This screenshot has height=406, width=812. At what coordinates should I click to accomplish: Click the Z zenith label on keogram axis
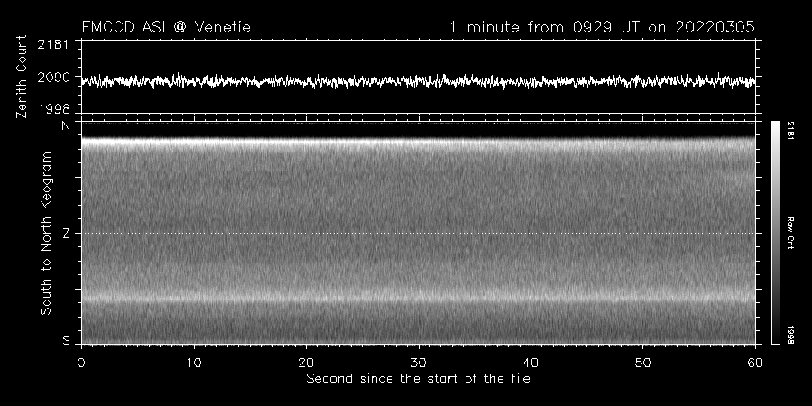coord(66,234)
